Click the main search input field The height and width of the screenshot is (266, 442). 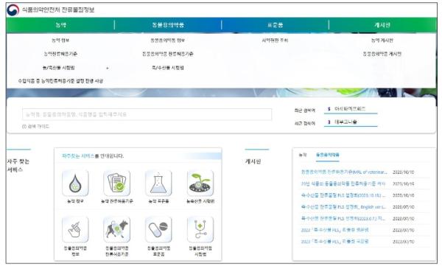147,114
